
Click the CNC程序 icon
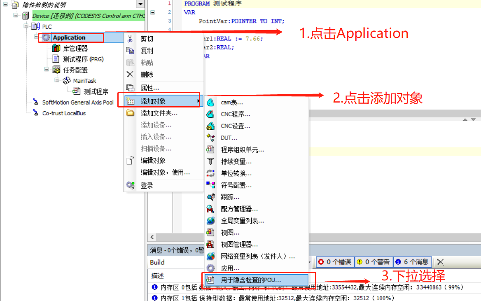pos(210,114)
